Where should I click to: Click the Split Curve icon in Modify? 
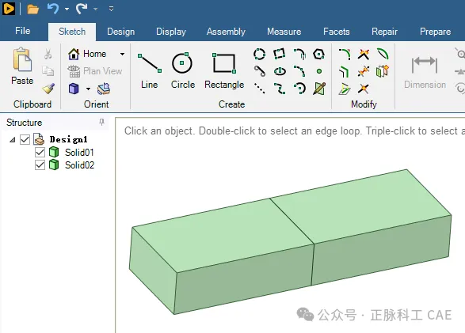pyautogui.click(x=364, y=71)
